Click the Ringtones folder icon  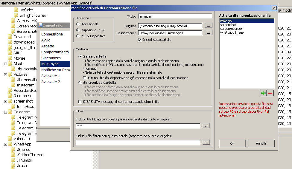(x=10, y=96)
